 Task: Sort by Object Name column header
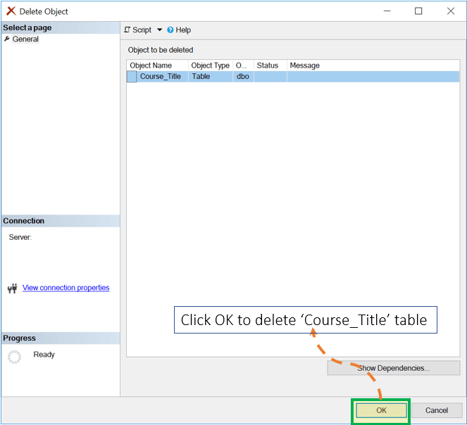(x=151, y=65)
